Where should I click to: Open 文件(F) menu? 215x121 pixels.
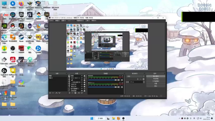tap(51, 21)
